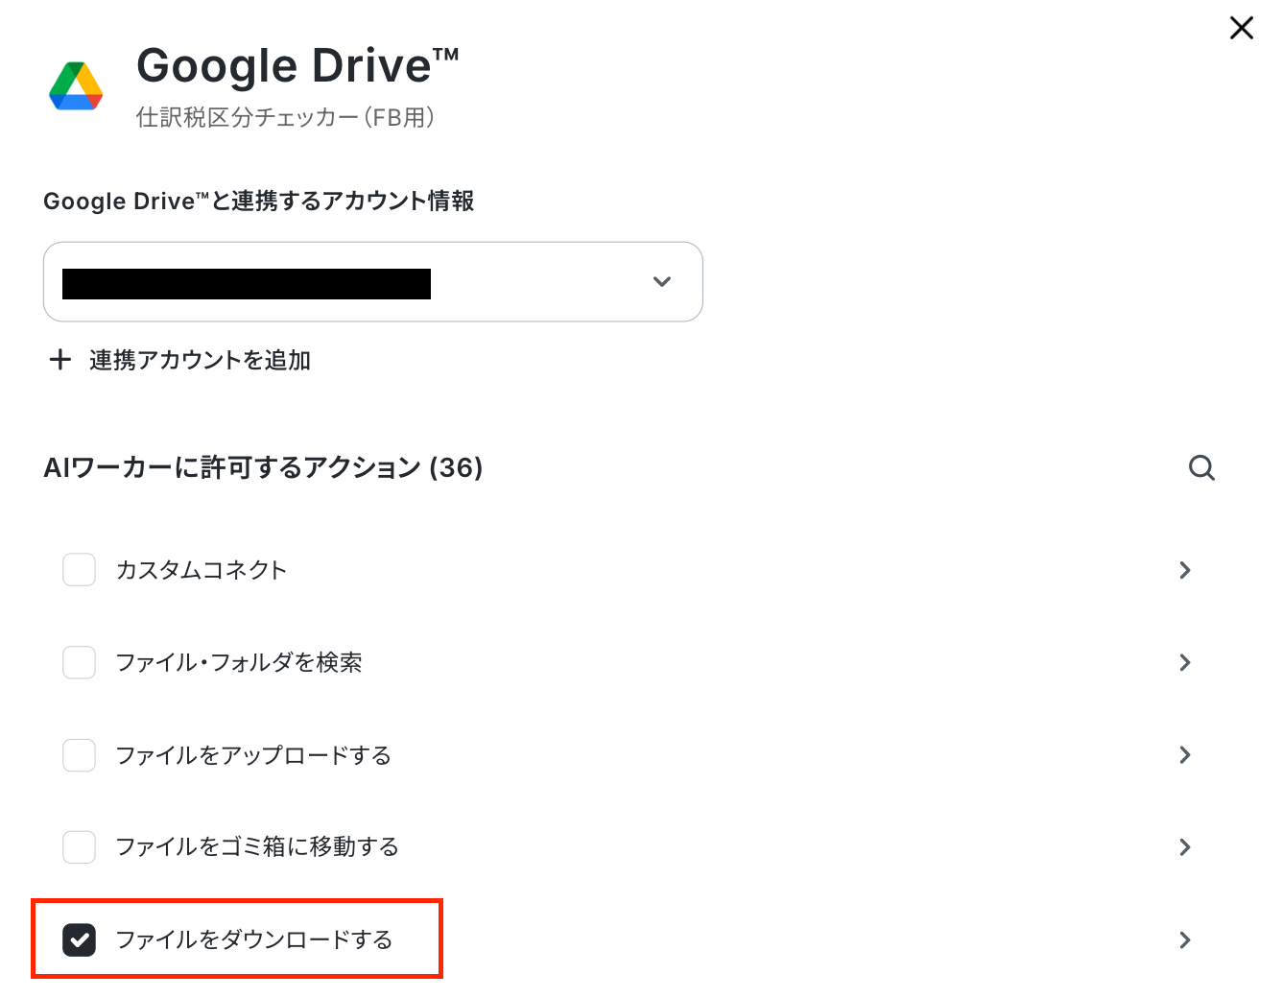Check the ファイル・フォルダを検索 checkbox
This screenshot has width=1282, height=998.
pyautogui.click(x=79, y=662)
